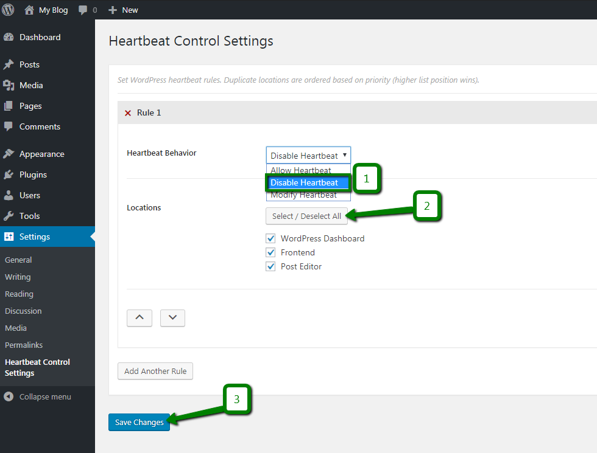Click the Users person icon
Viewport: 597px width, 453px height.
point(9,195)
